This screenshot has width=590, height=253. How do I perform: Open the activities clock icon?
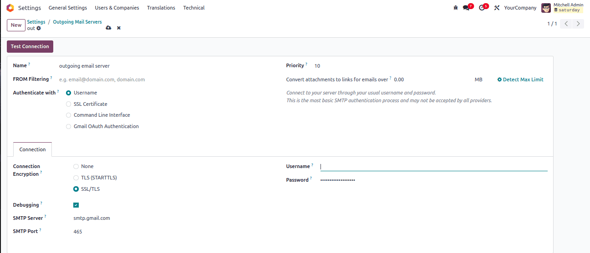coord(482,8)
